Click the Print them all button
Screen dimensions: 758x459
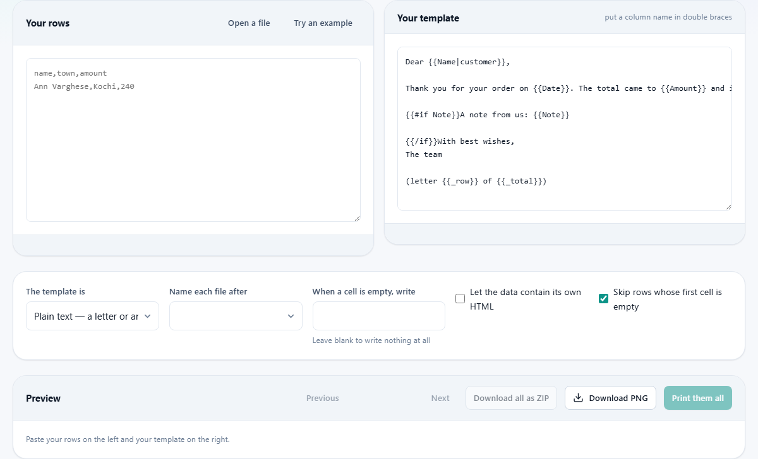(698, 398)
